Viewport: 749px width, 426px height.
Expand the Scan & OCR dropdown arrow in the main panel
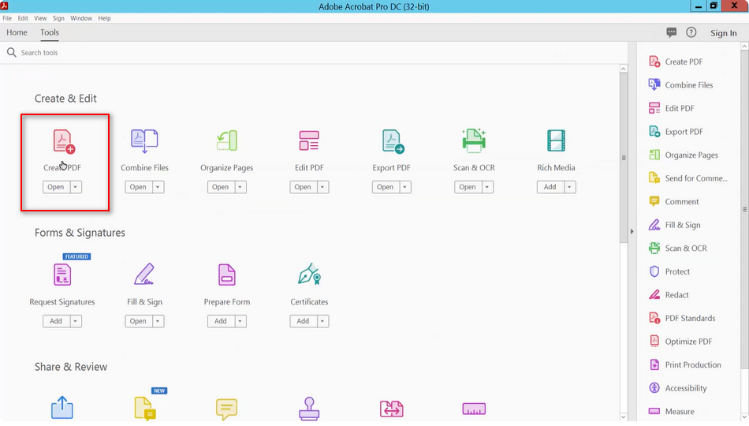pyautogui.click(x=487, y=187)
